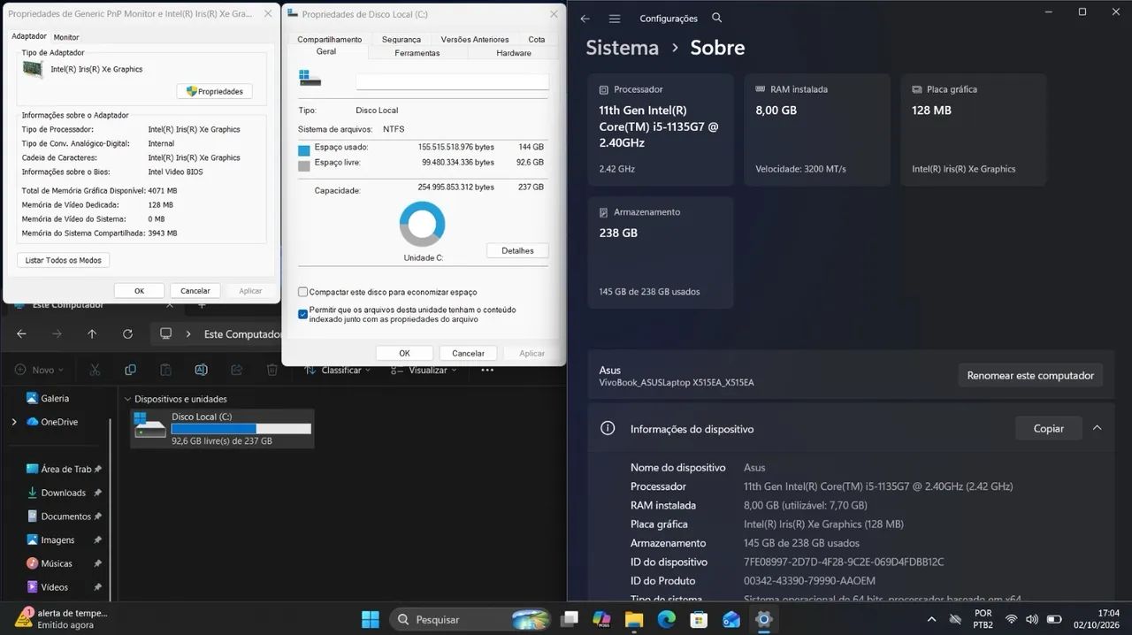Click the back arrow in Configurações

click(x=585, y=18)
